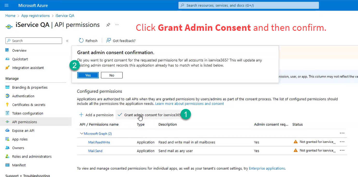Click the Token configuration icon
Viewport: 358px width, 177px height.
tap(7, 113)
